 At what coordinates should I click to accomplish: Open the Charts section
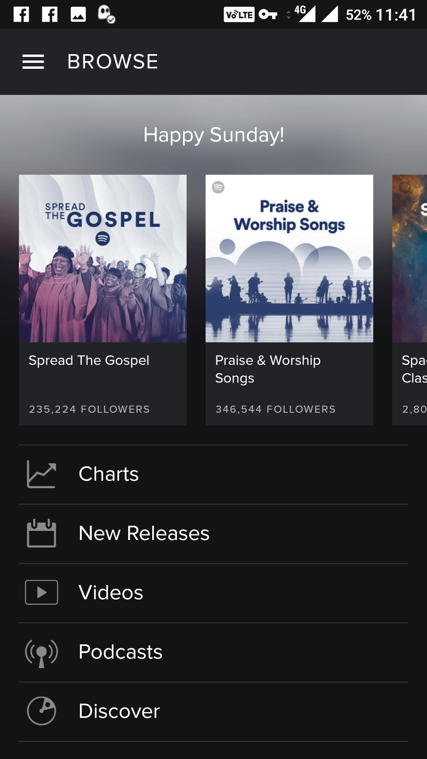109,474
